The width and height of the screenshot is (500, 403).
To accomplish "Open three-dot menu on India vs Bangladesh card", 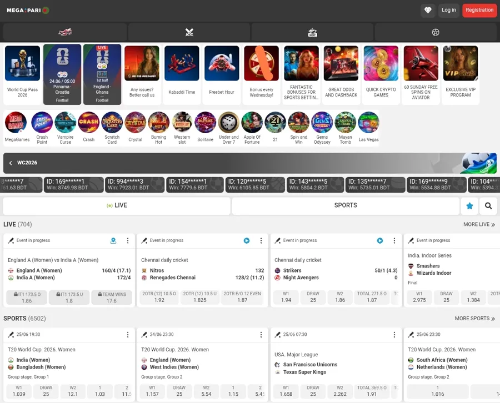I will [x=128, y=335].
